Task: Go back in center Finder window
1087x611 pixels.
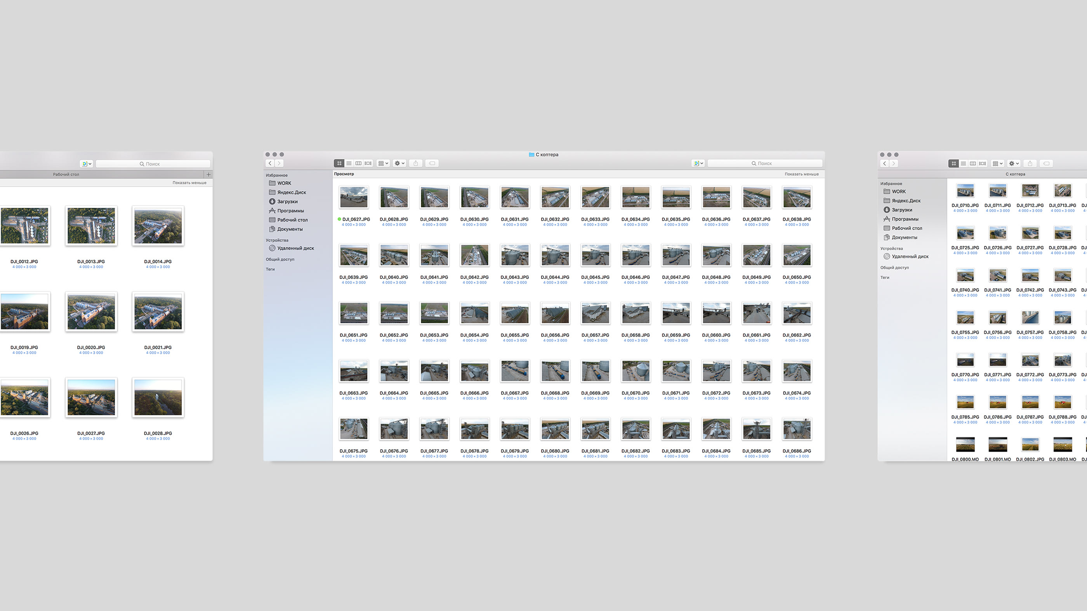Action: pyautogui.click(x=270, y=163)
